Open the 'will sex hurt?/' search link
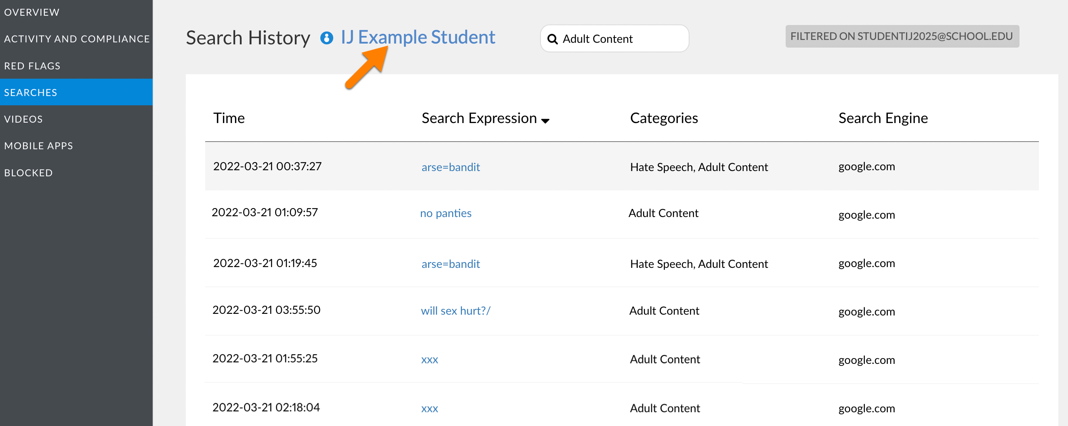This screenshot has height=426, width=1068. 455,311
